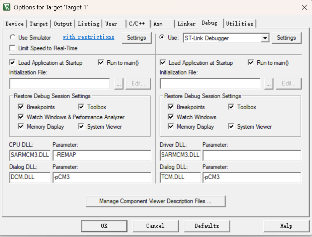
Task: Toggle simulator System Viewer checkbox
Action: (x=81, y=126)
